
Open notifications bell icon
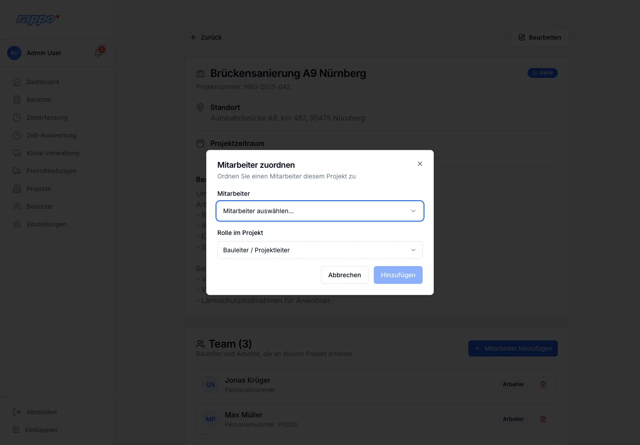pos(99,53)
